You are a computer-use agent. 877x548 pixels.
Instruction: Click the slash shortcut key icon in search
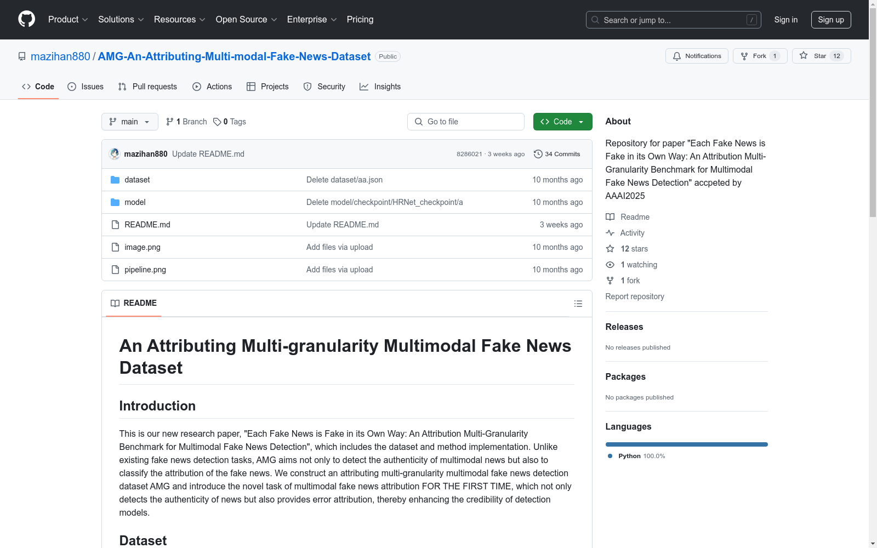(751, 20)
